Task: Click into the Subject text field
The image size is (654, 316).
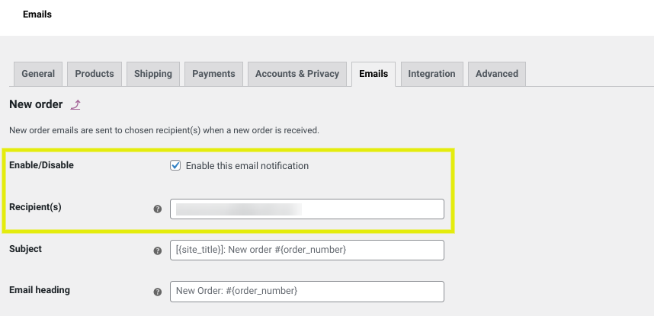Action: pyautogui.click(x=307, y=250)
